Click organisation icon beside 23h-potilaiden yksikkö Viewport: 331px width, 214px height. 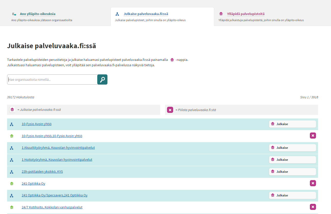[11, 172]
